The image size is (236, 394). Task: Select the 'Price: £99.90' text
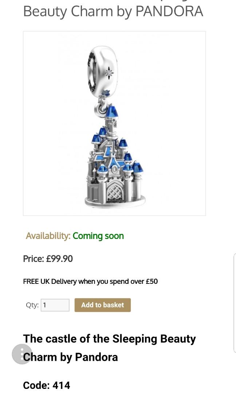(x=48, y=259)
